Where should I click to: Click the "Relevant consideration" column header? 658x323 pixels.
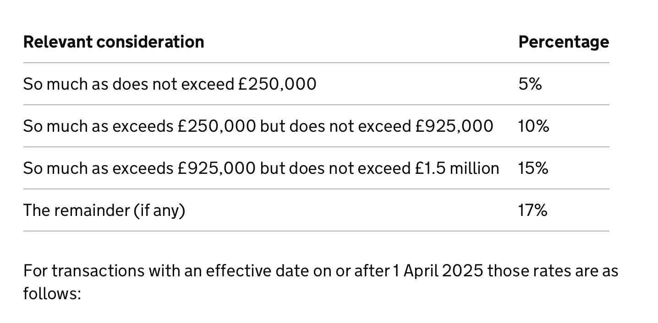(114, 42)
